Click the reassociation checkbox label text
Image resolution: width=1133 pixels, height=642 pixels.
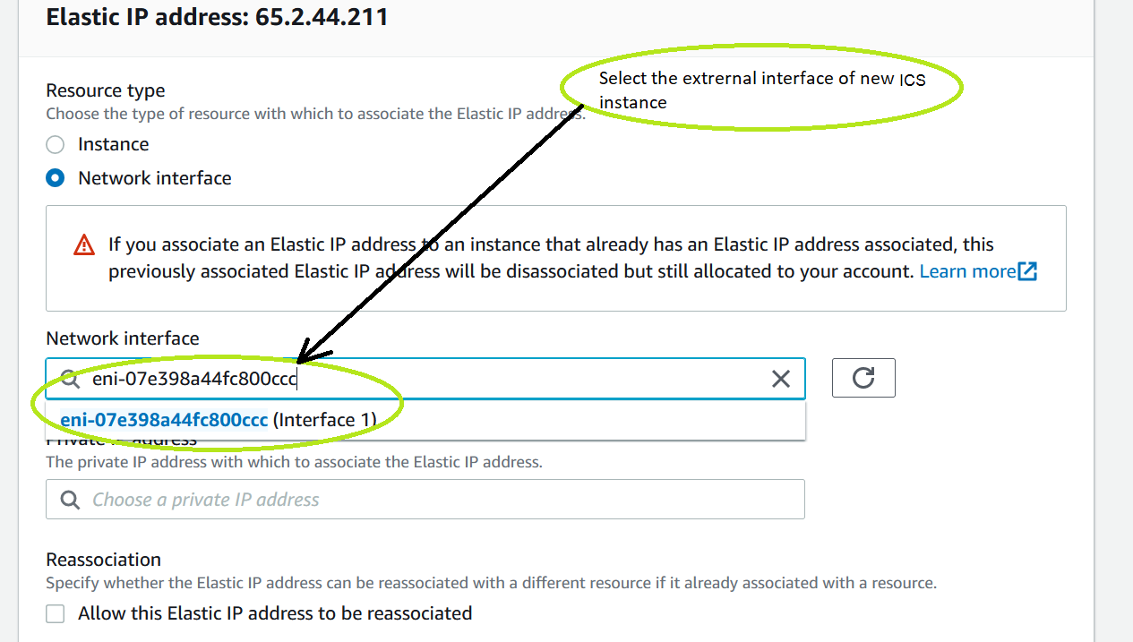pyautogui.click(x=275, y=613)
